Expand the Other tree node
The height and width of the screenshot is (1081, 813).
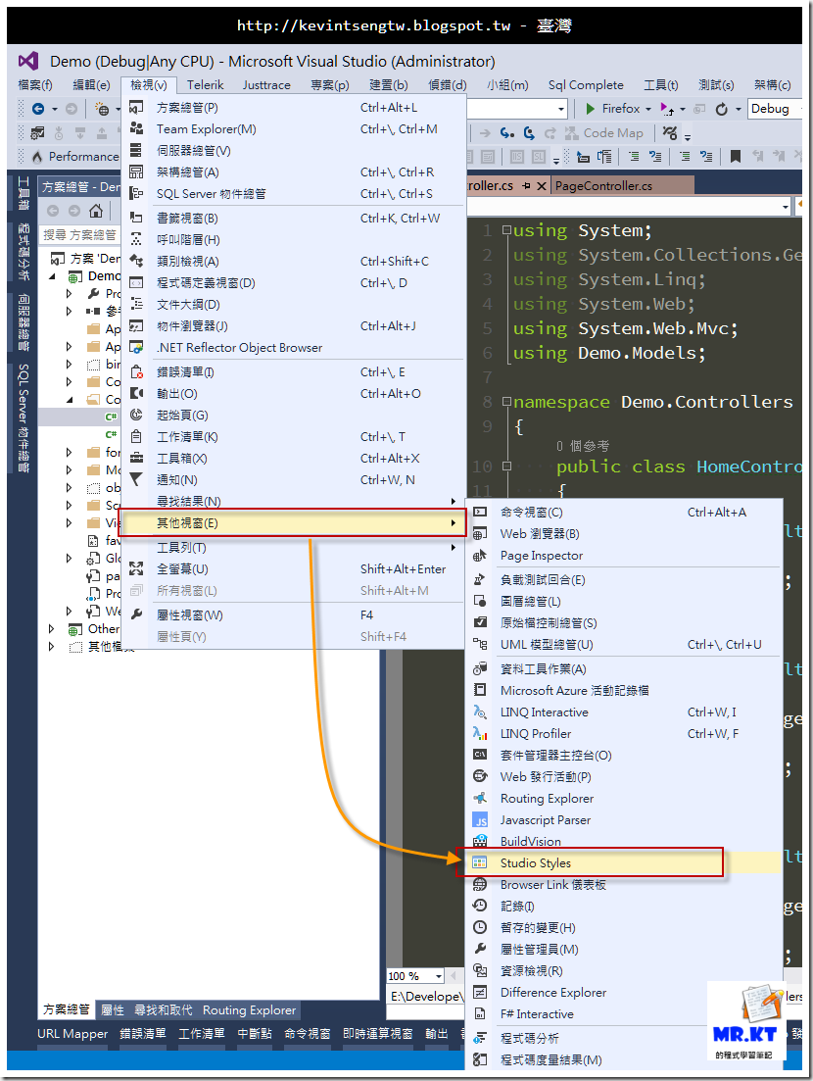pos(52,629)
